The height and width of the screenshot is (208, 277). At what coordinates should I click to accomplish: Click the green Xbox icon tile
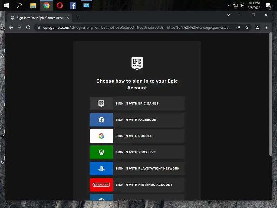tap(101, 152)
